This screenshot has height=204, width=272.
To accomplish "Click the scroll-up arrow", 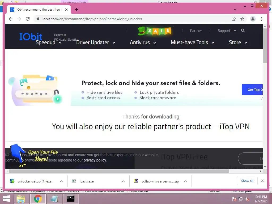I will click(265, 26).
